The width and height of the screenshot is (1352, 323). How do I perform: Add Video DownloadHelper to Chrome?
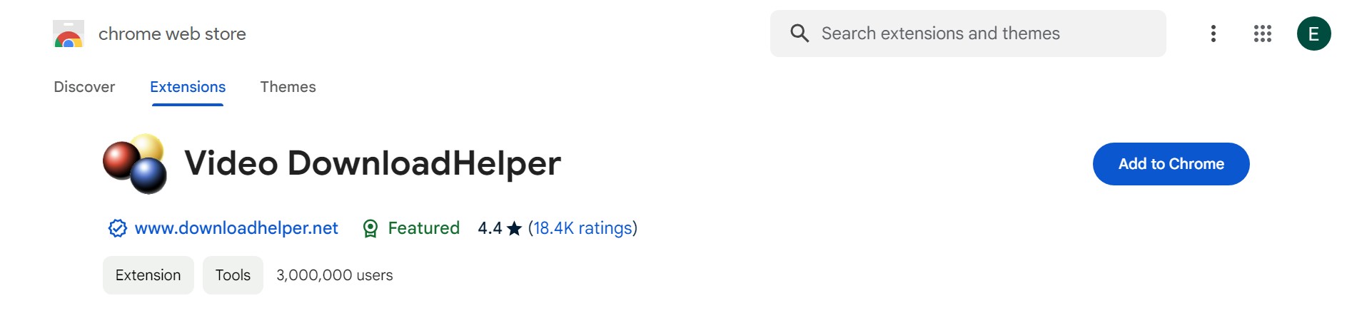(x=1171, y=164)
